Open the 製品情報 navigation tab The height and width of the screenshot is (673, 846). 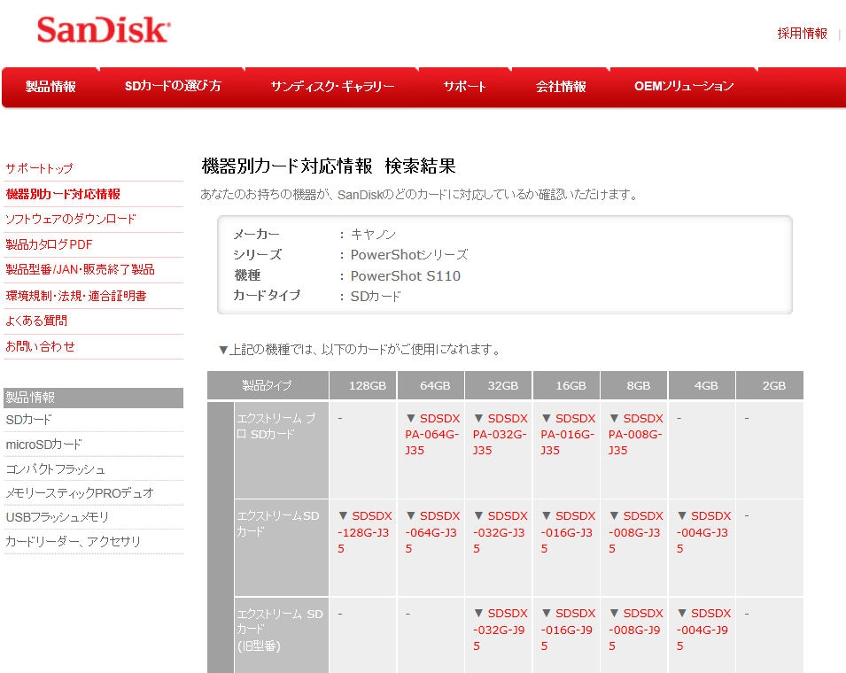click(50, 86)
